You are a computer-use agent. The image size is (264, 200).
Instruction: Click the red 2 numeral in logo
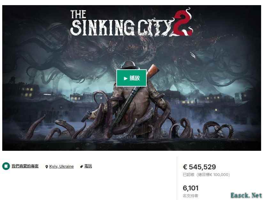pos(183,23)
